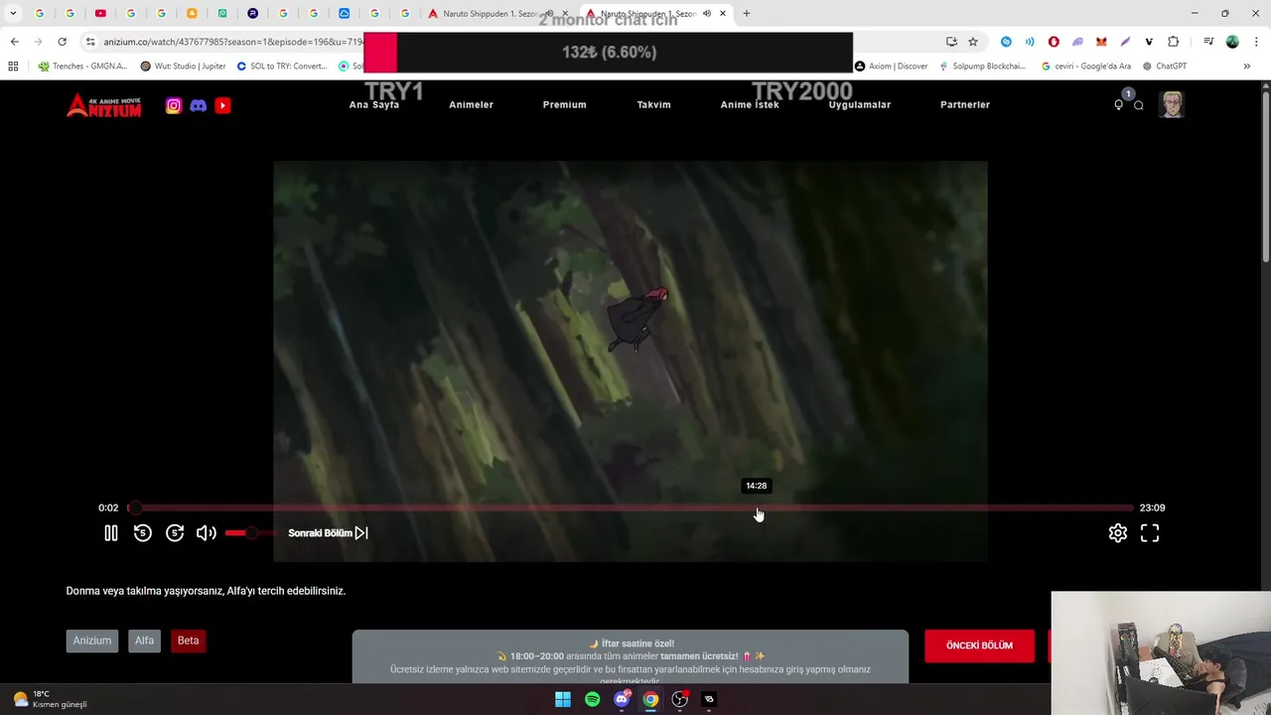
Task: Go to next episode via Sonraki Bölüm
Action: pos(328,533)
